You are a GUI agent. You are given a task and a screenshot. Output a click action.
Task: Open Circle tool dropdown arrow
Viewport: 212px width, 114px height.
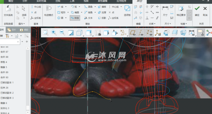(66, 18)
